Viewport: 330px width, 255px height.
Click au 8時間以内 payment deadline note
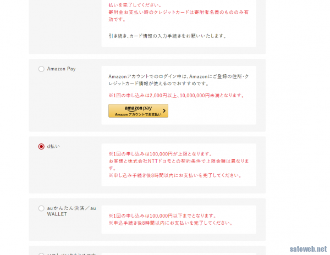pos(170,223)
